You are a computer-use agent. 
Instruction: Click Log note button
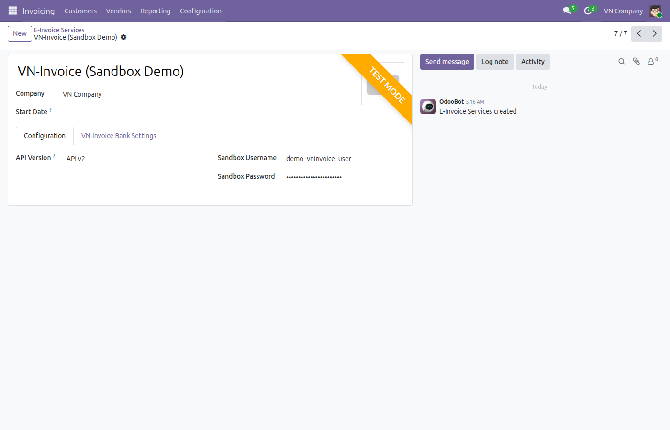pos(495,62)
